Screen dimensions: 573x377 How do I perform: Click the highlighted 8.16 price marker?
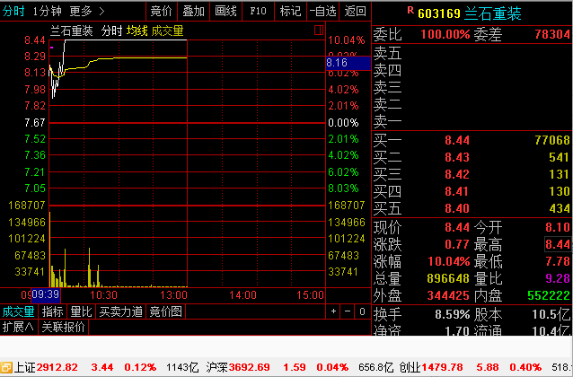pos(348,63)
